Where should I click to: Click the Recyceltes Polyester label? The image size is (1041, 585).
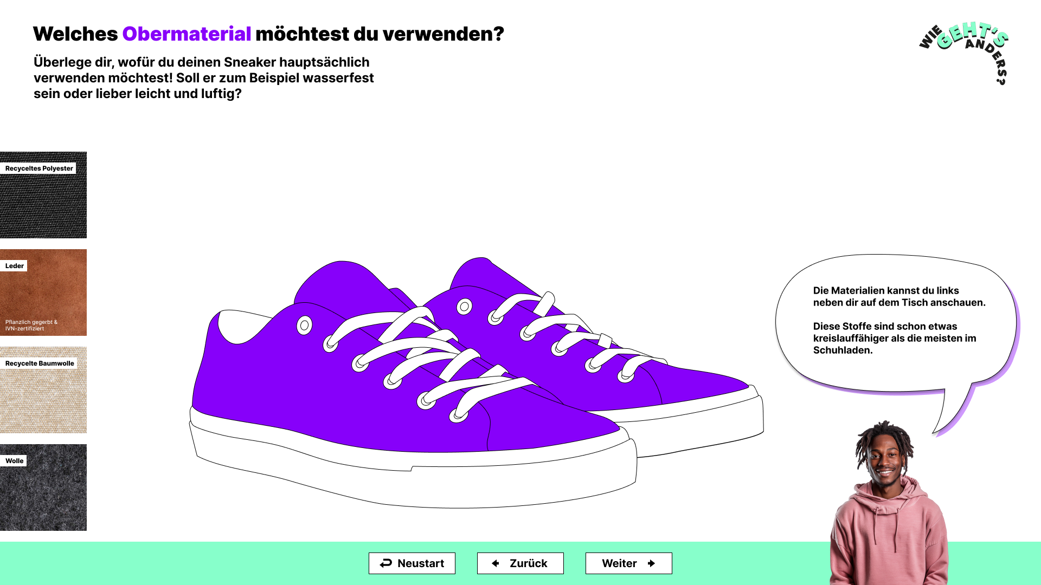click(38, 168)
